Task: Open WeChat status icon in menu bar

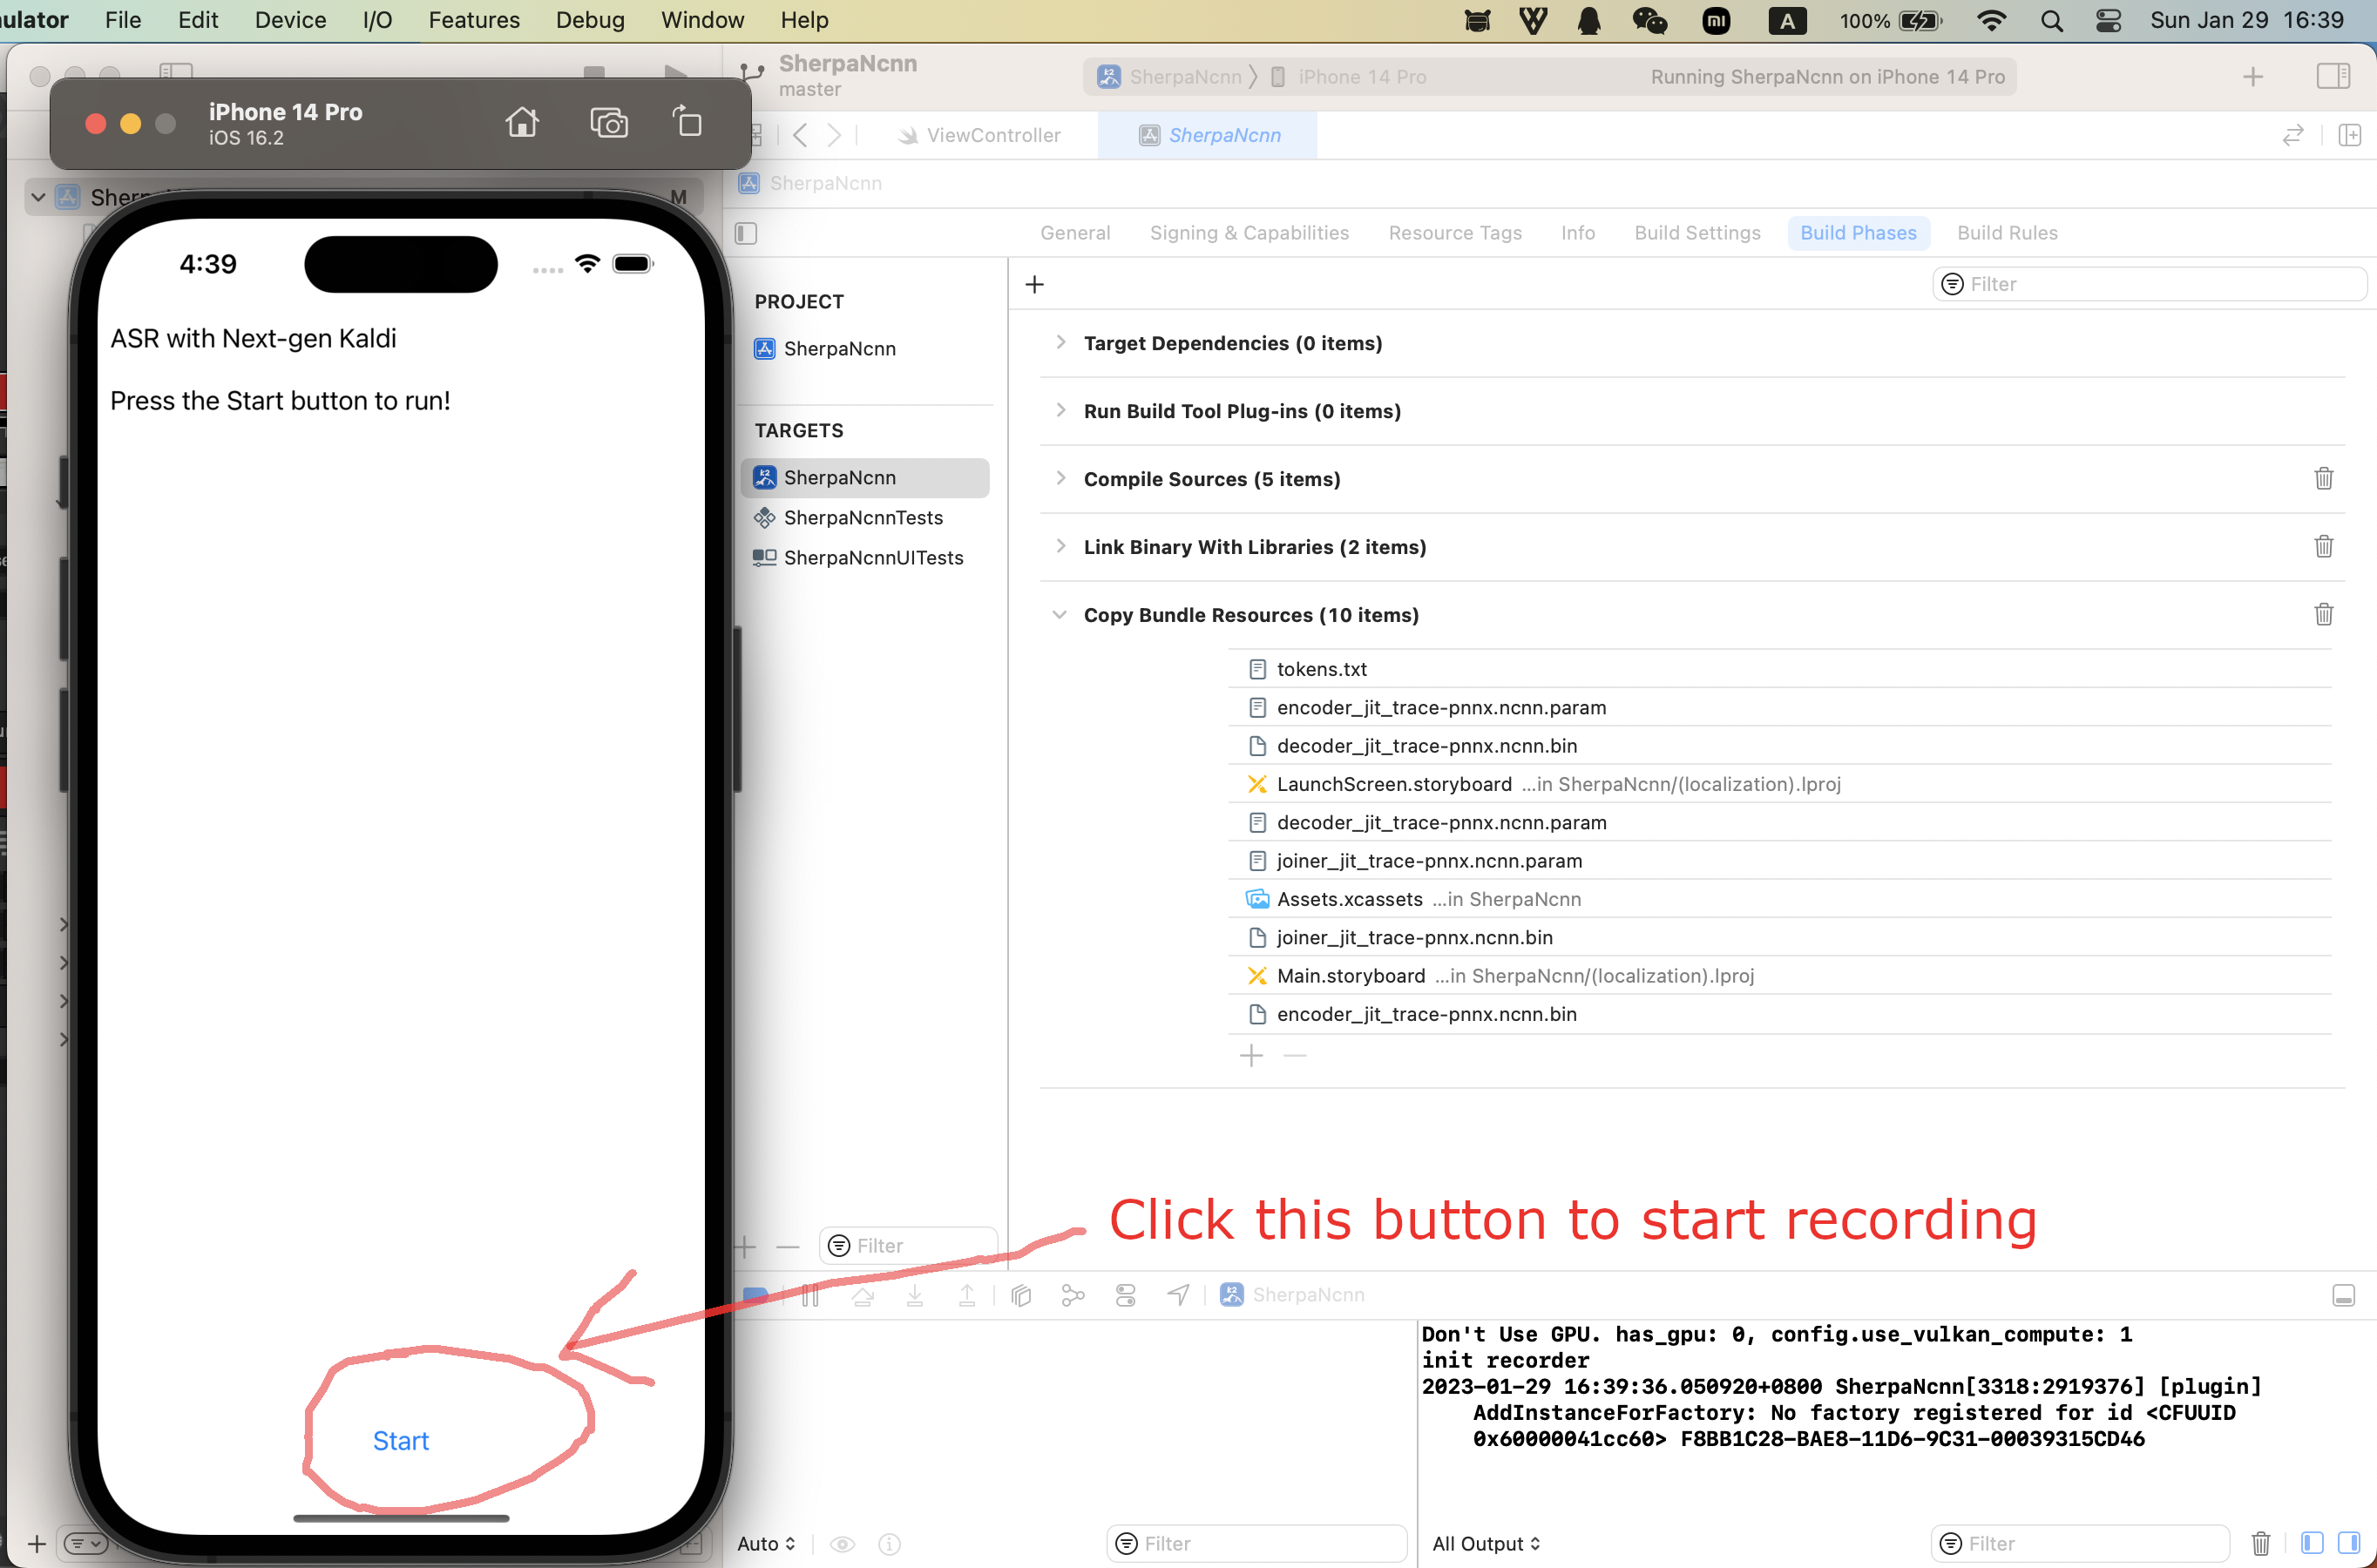Action: click(1649, 20)
